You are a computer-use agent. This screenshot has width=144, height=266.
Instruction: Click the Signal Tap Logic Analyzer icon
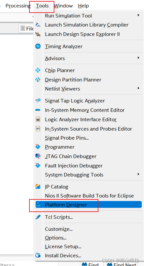tap(38, 101)
